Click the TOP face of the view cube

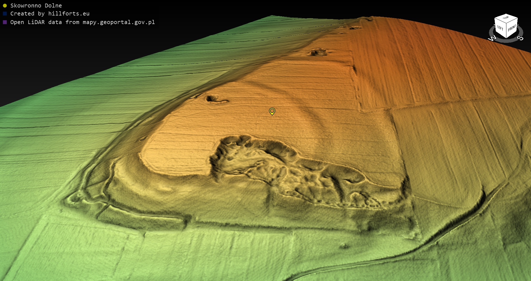point(506,18)
